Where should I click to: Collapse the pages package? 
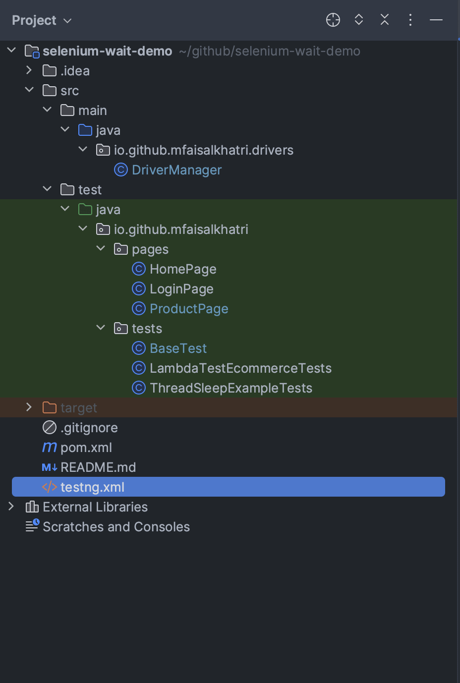tap(101, 249)
